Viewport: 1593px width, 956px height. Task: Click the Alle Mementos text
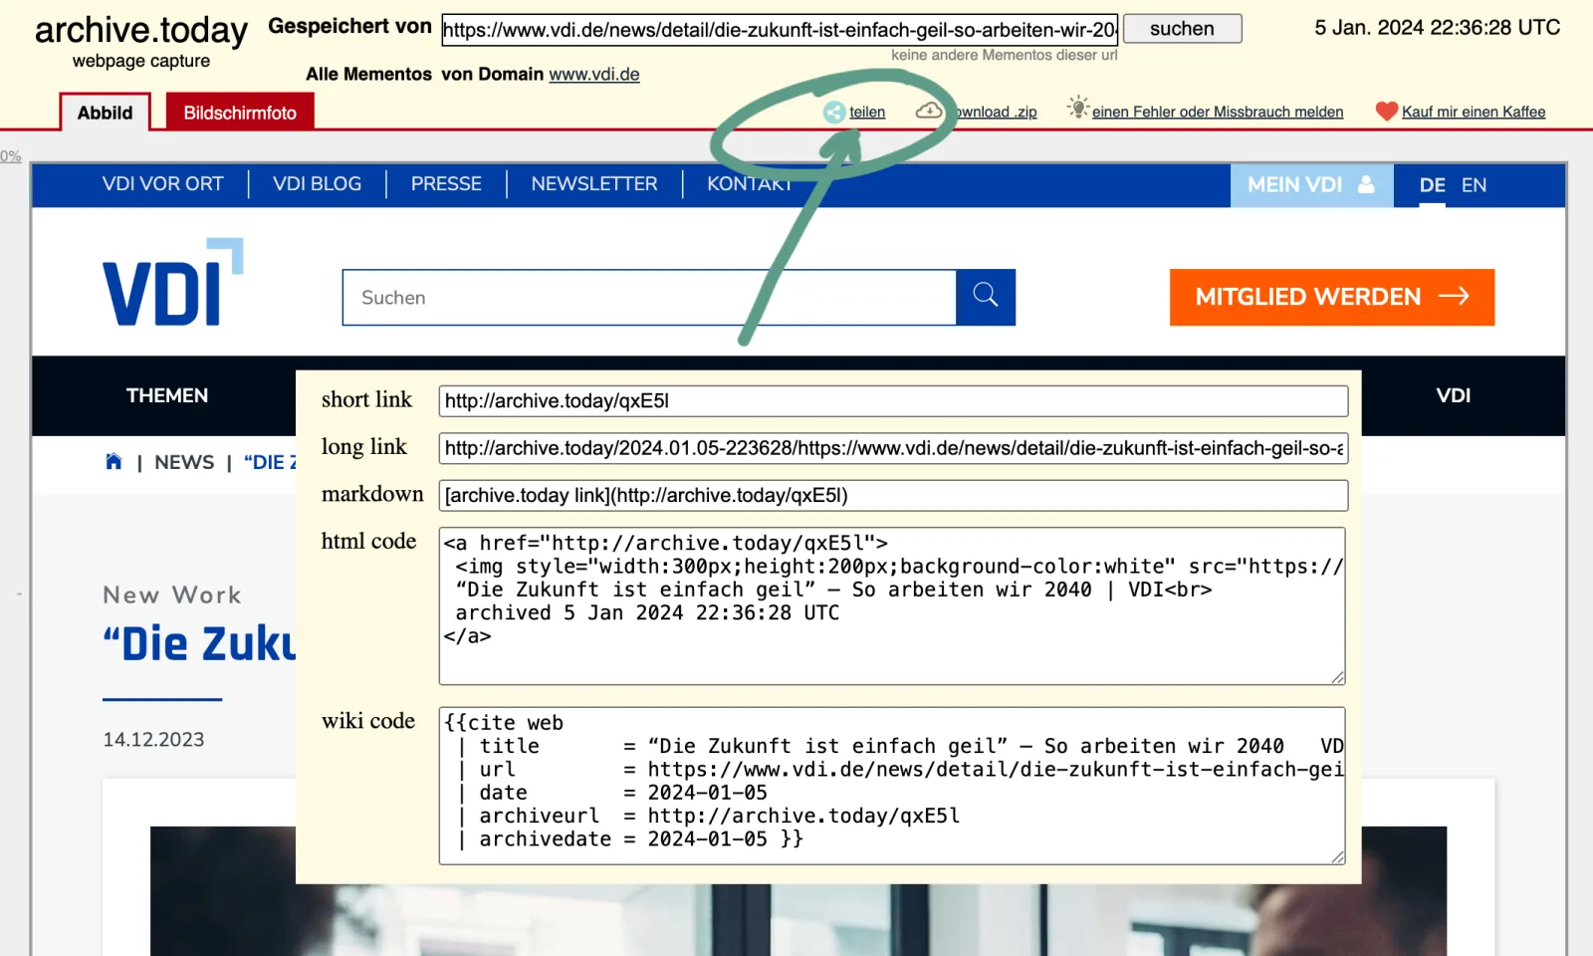[369, 74]
